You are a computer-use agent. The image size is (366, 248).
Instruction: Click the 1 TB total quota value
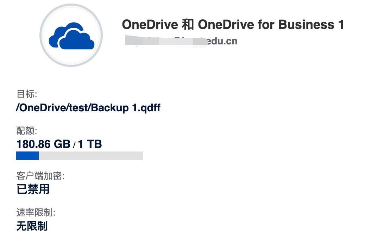(90, 144)
